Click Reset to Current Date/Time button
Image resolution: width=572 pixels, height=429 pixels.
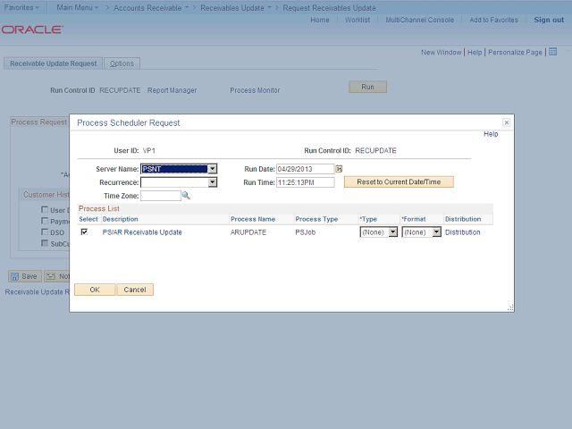pos(399,181)
